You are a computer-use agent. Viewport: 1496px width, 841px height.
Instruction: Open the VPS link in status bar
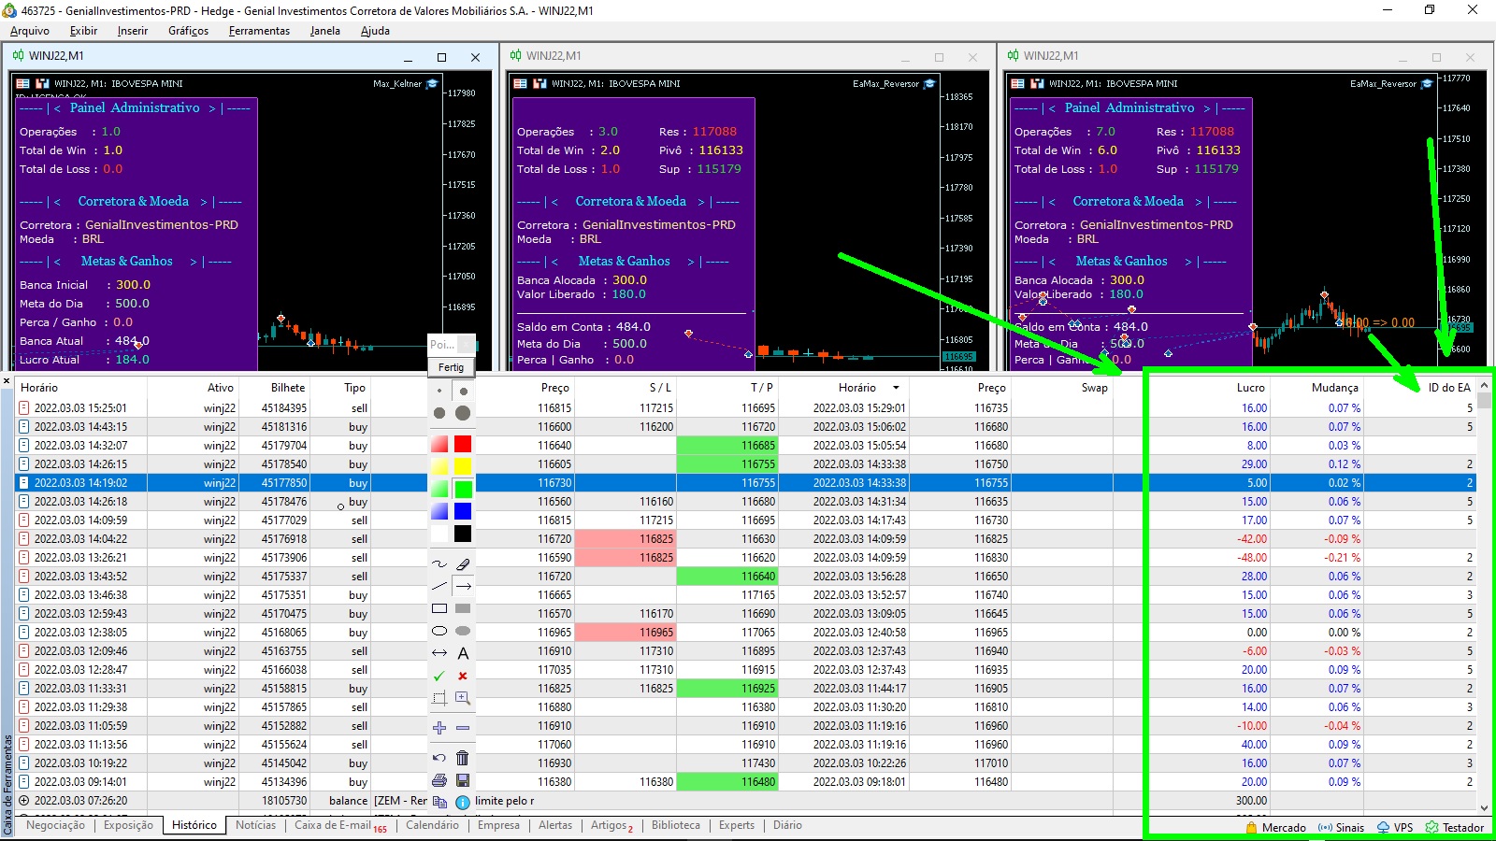click(1395, 828)
